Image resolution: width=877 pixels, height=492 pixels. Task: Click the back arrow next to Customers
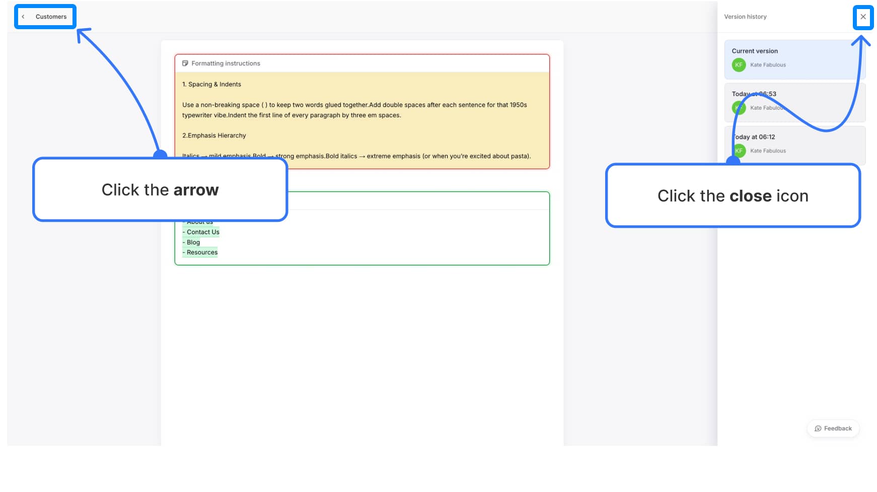23,17
